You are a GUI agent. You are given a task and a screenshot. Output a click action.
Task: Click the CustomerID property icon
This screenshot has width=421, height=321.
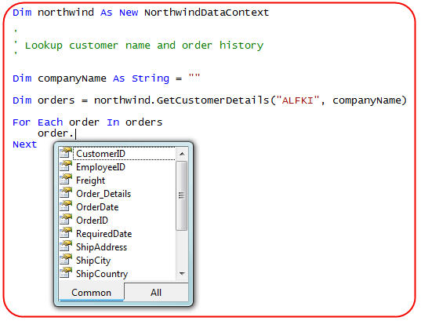(66, 153)
